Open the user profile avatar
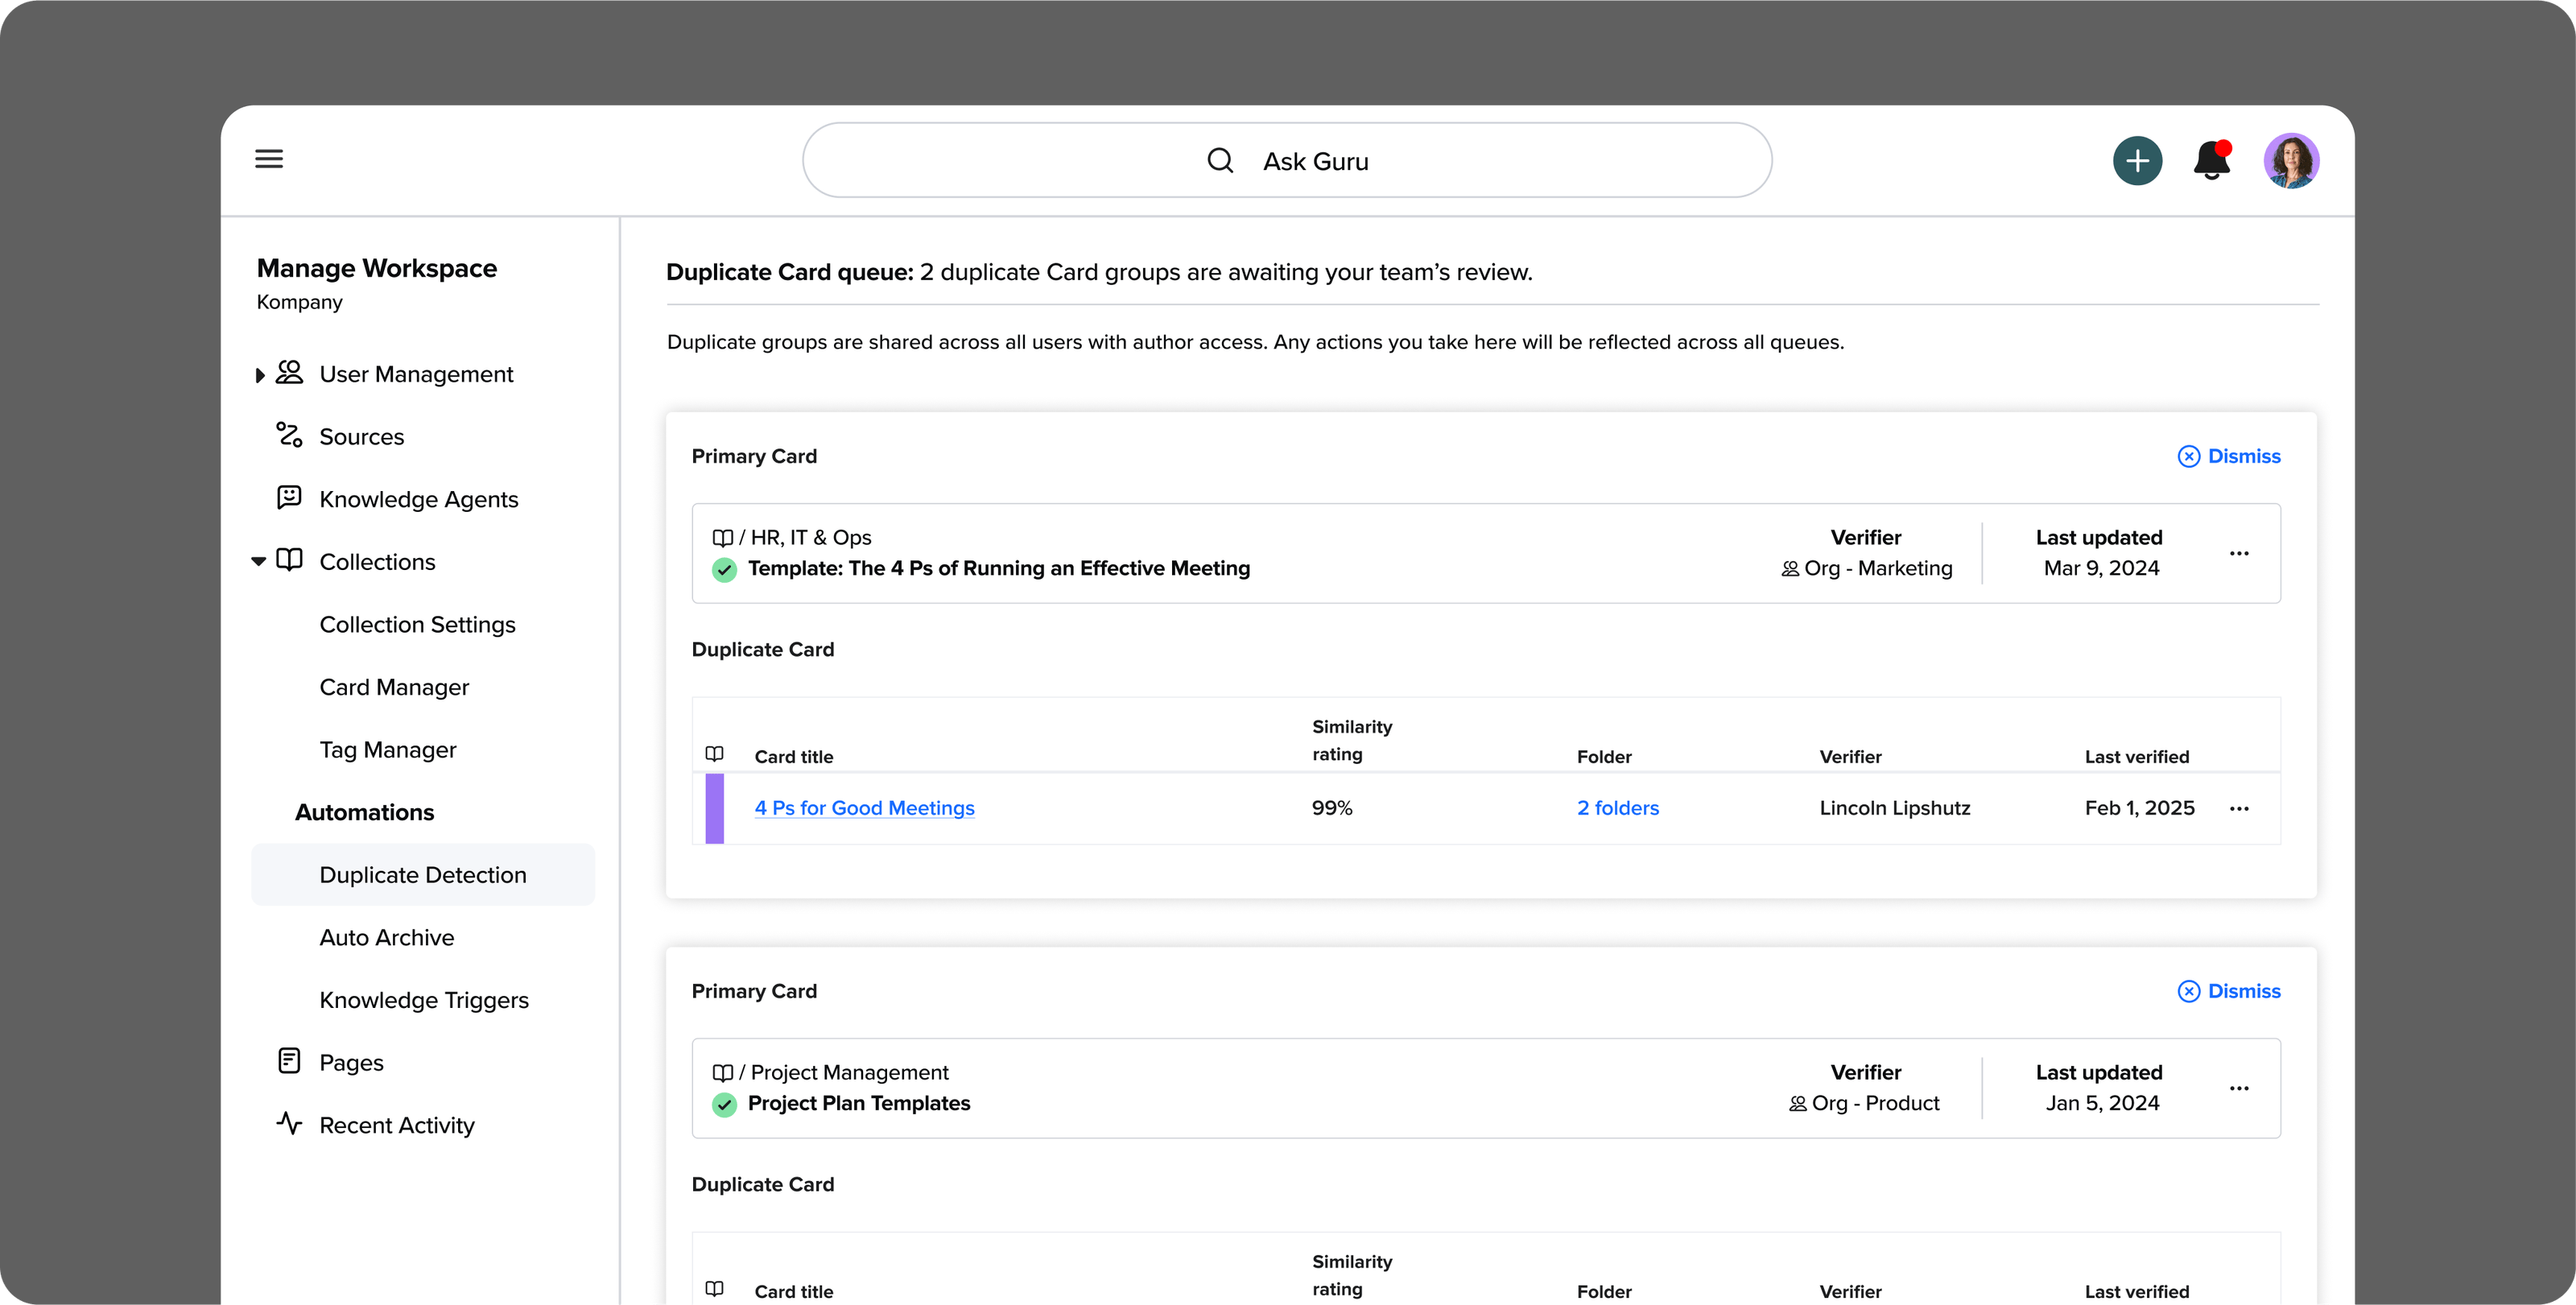 point(2291,160)
